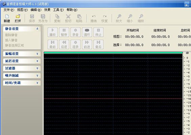The image size is (191, 135).
Task: Expand the 延迟设置 panel
Action: click(x=22, y=61)
